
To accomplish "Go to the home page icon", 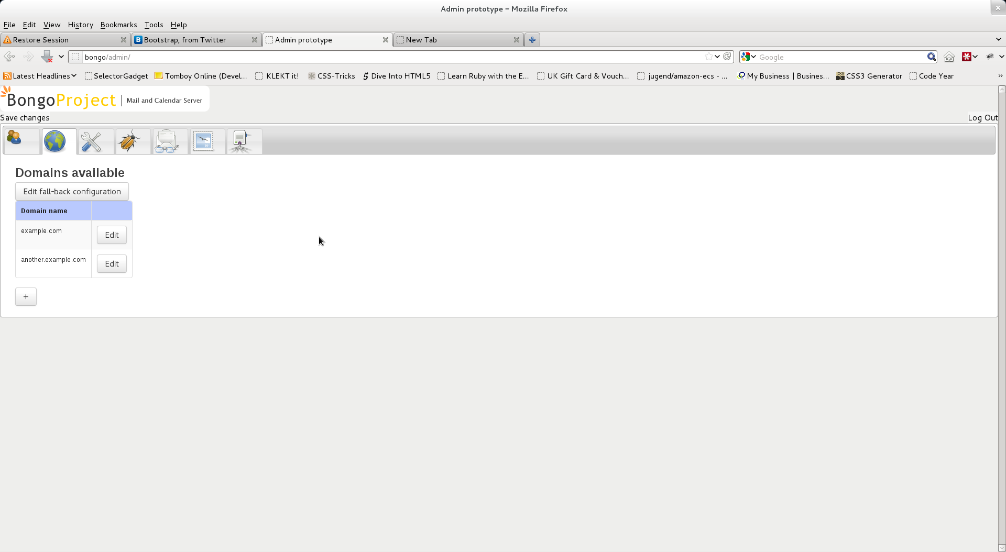I will pyautogui.click(x=949, y=57).
